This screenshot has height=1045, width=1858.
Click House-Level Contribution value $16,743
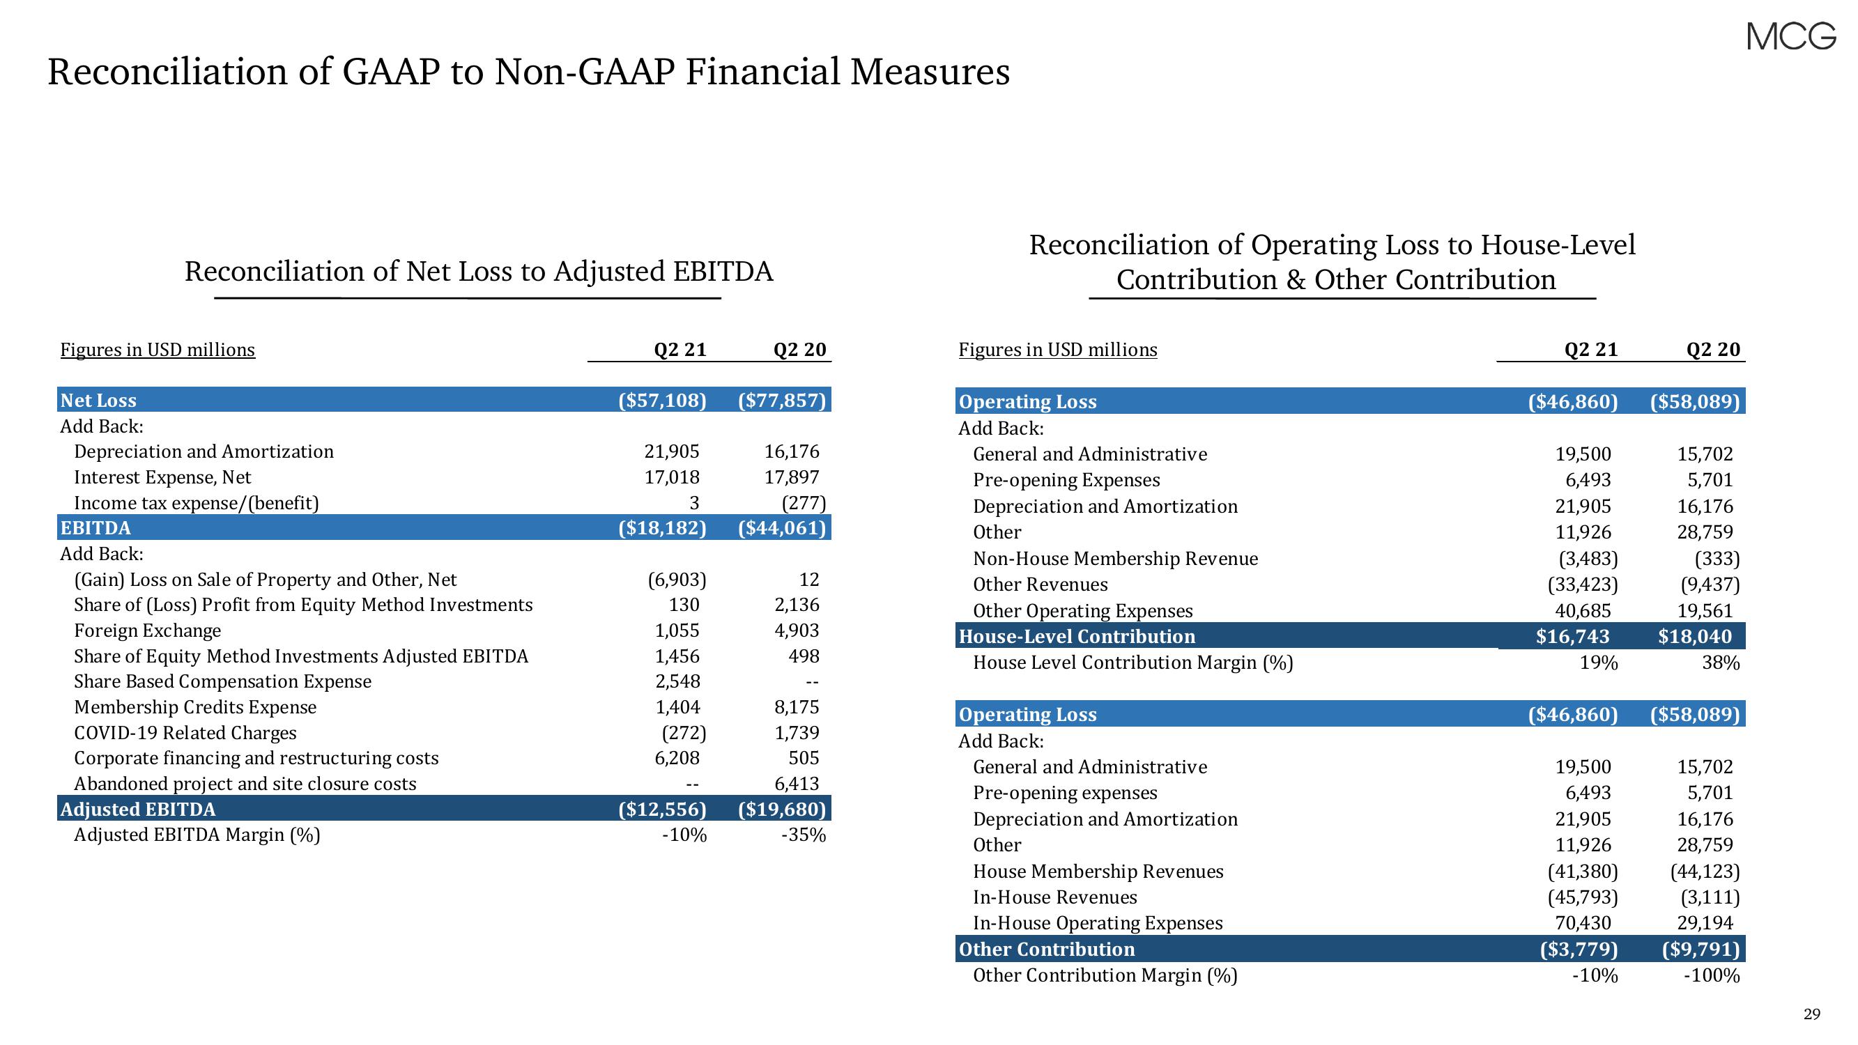[1572, 637]
